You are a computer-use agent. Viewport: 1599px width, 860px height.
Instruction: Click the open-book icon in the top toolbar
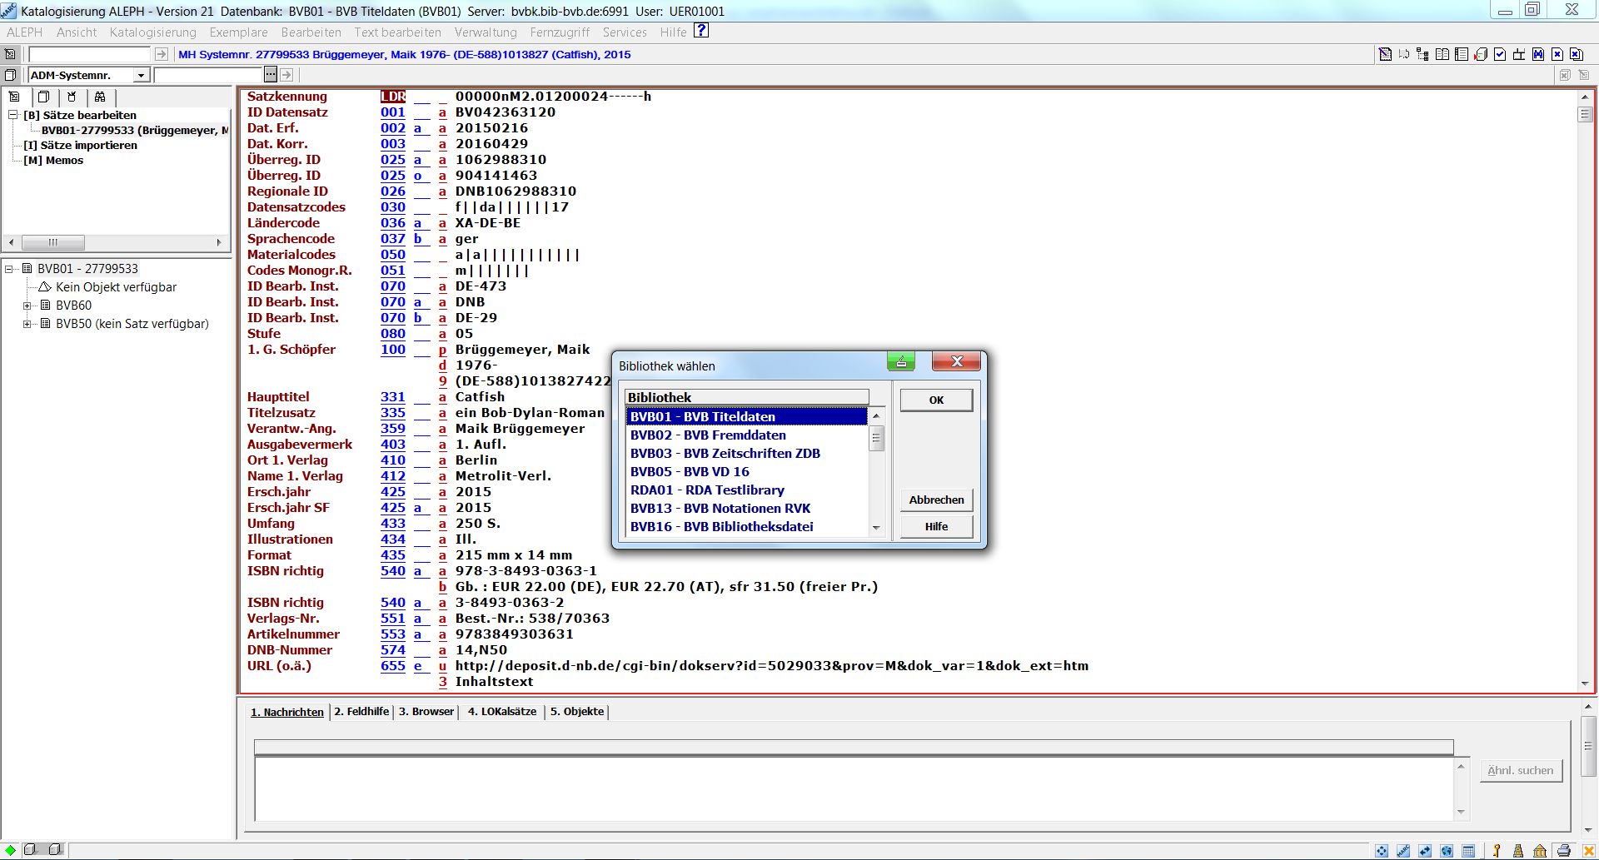click(x=1442, y=54)
